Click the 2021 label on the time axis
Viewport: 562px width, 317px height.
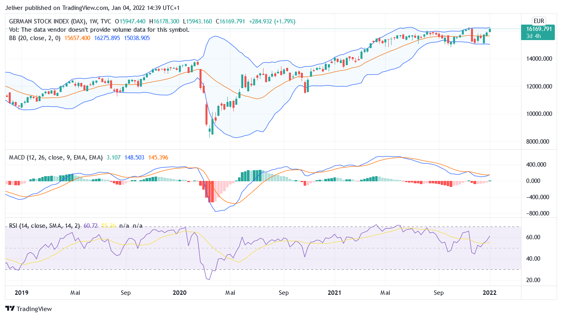click(x=334, y=293)
